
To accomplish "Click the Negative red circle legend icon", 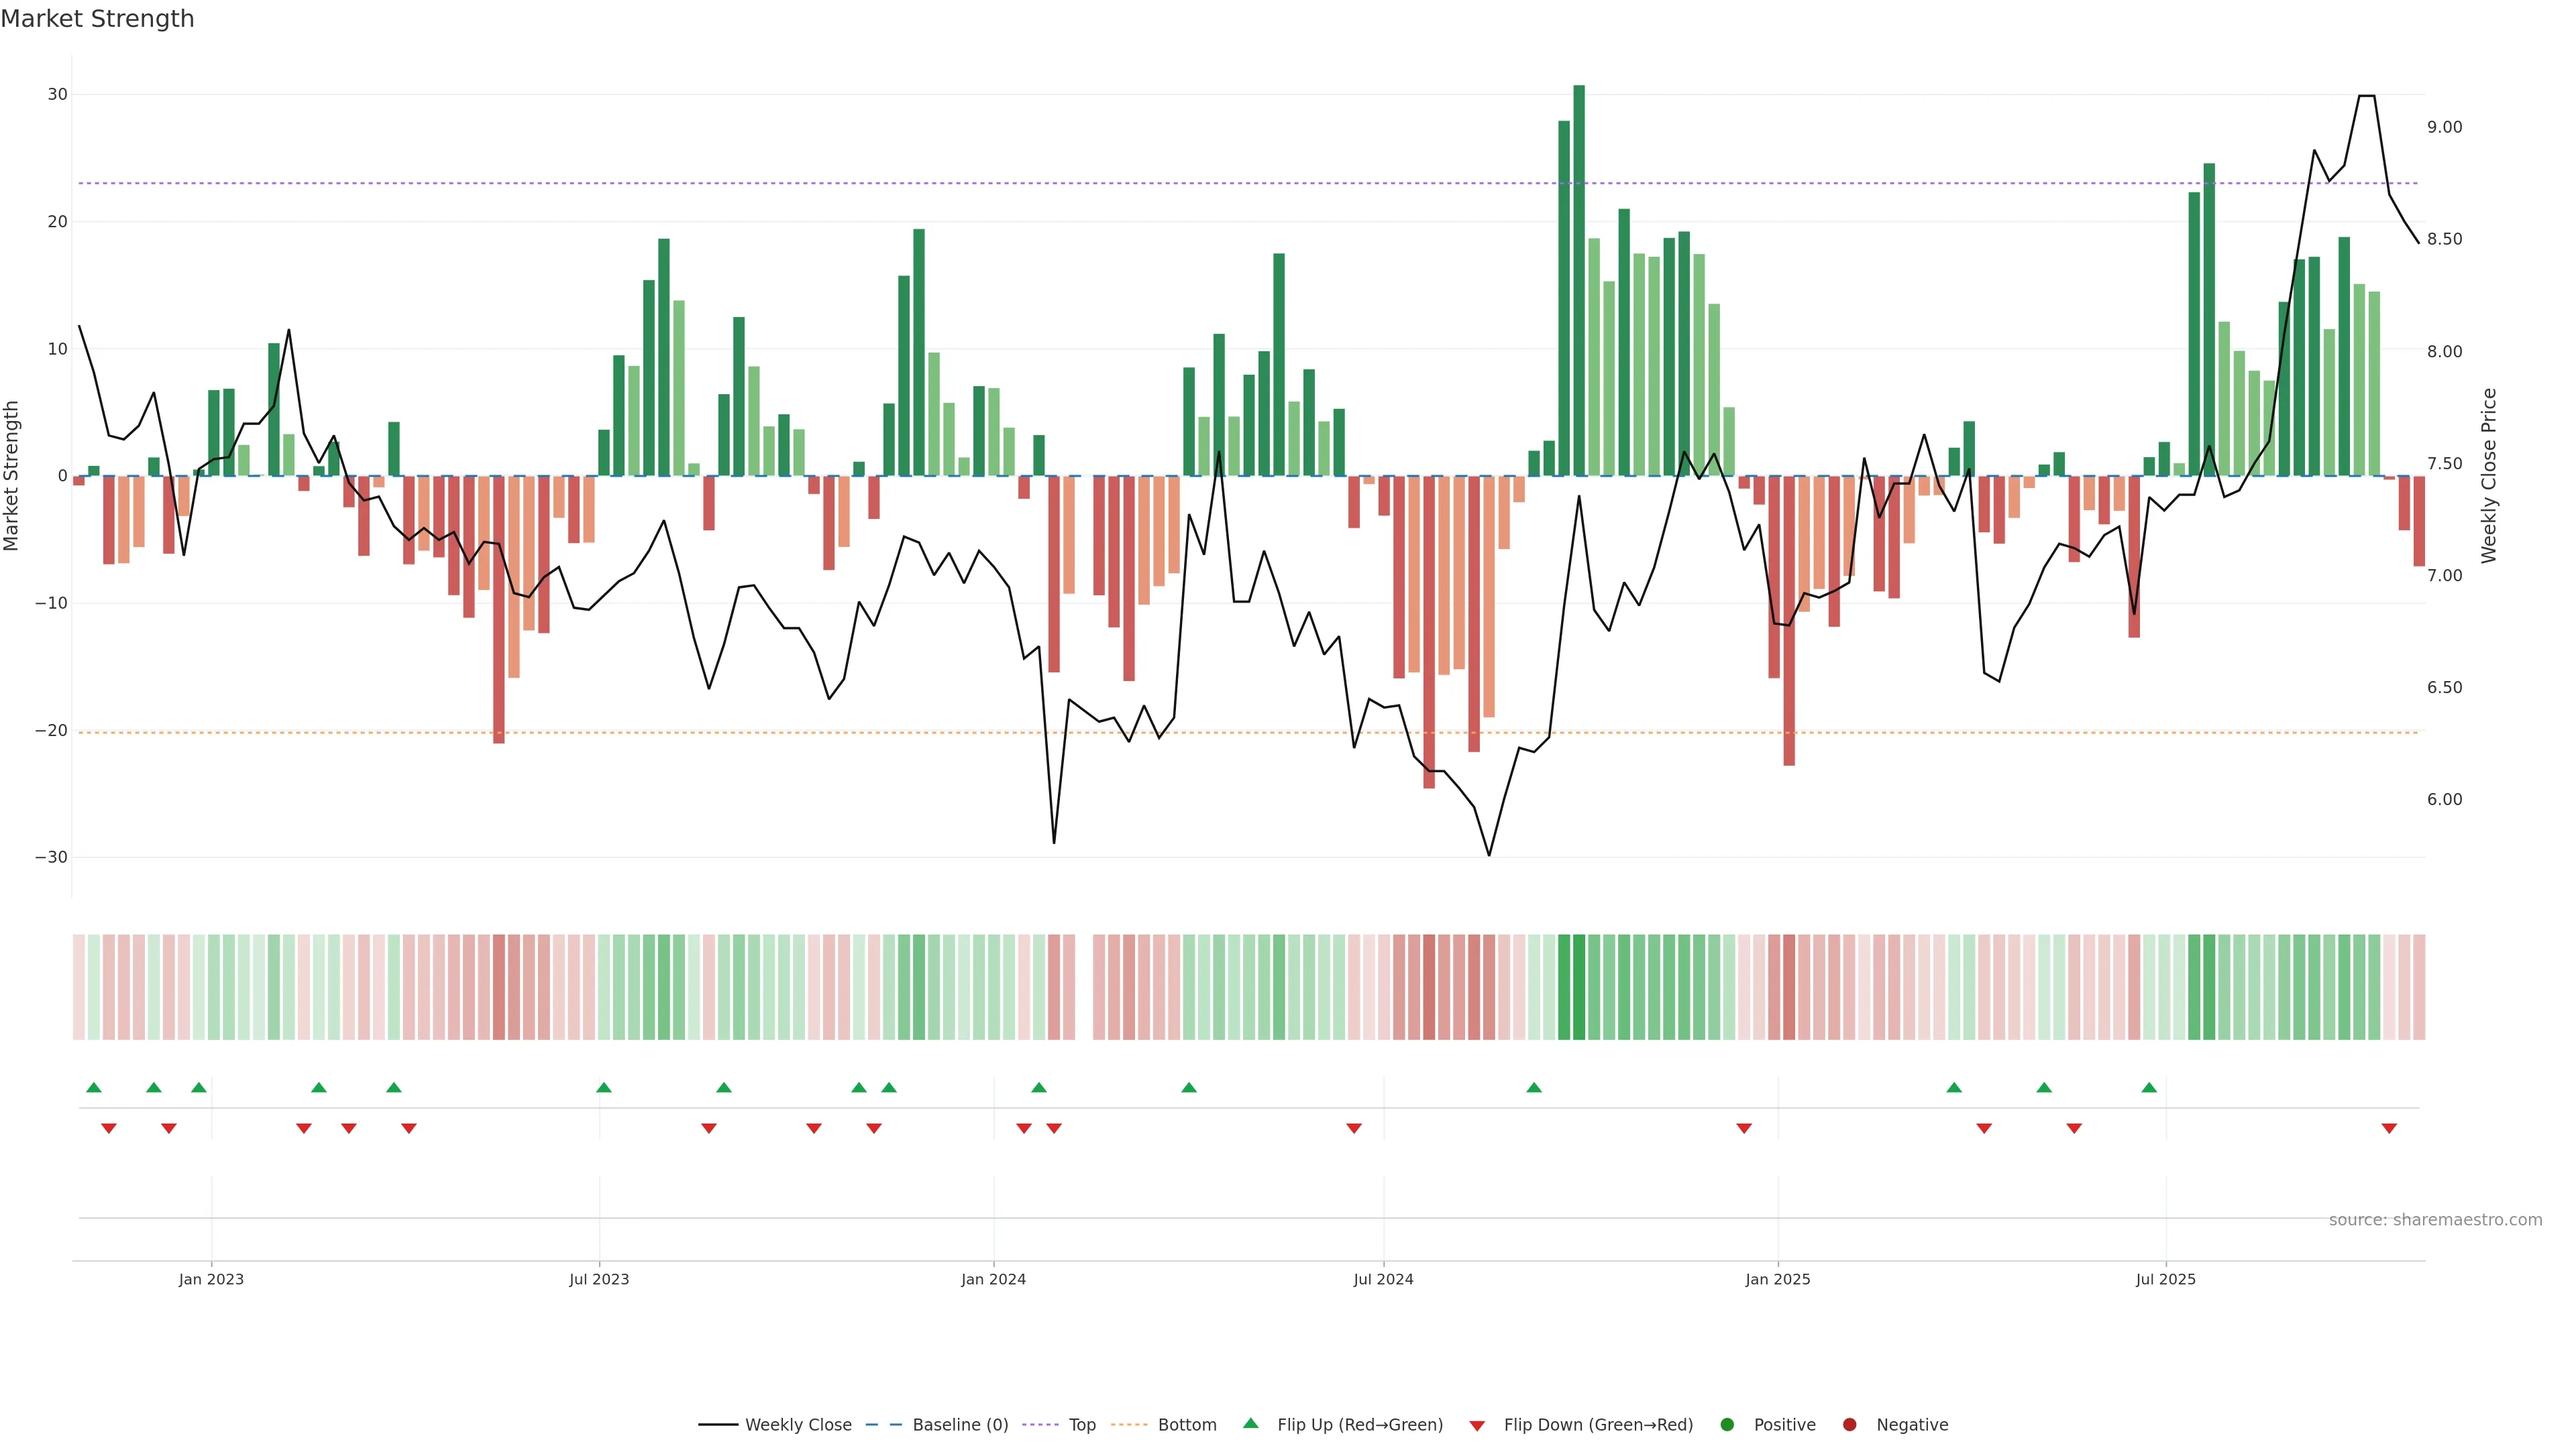I will (x=1849, y=1424).
